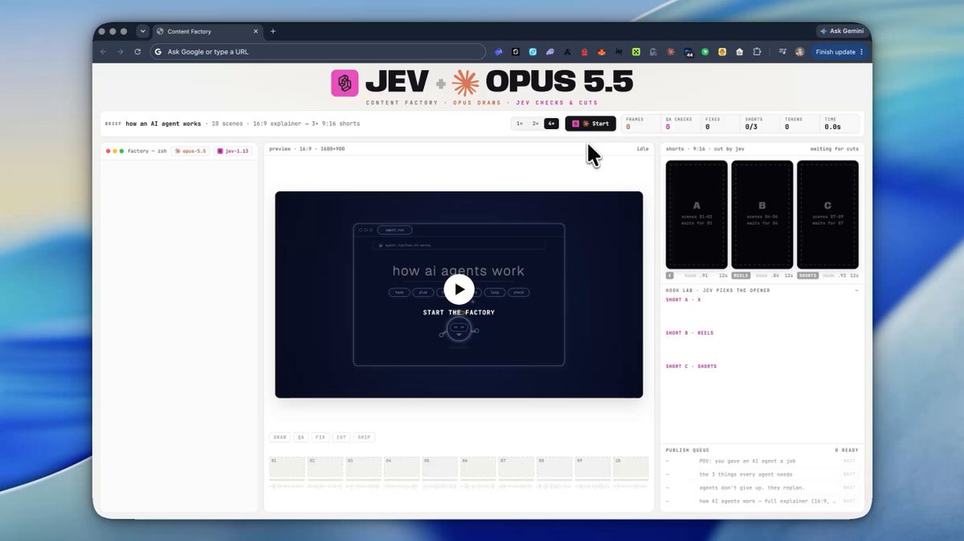Click the 'waiting for cuts' status text
The width and height of the screenshot is (964, 541).
pos(834,148)
